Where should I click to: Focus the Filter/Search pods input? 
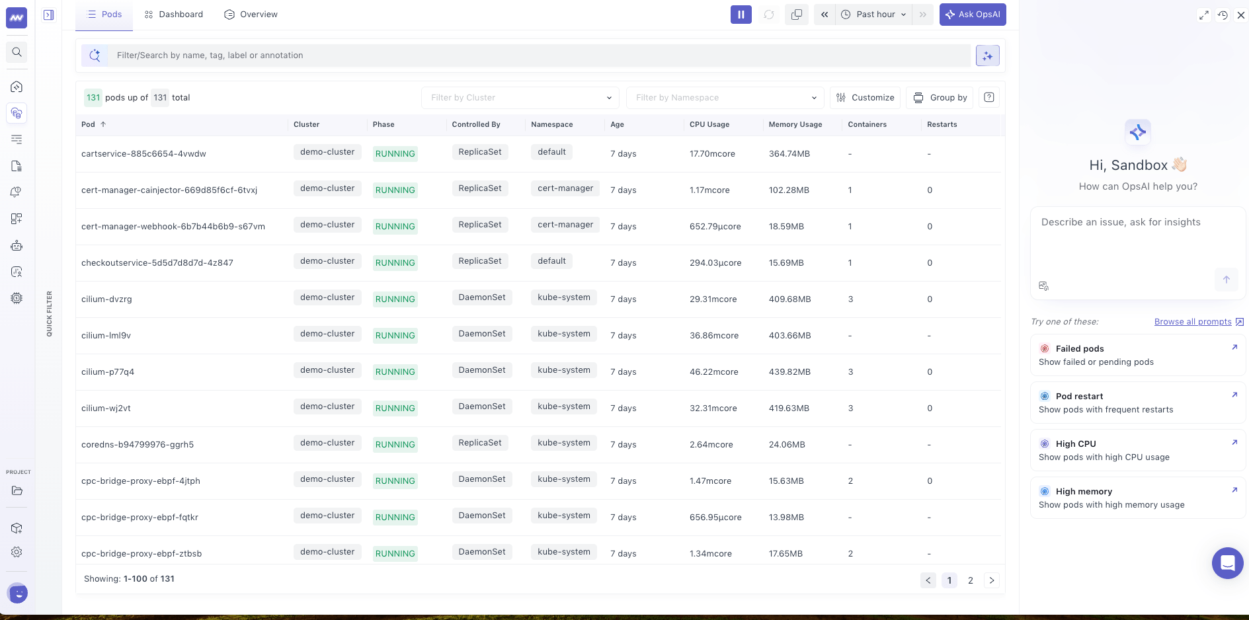pyautogui.click(x=540, y=56)
